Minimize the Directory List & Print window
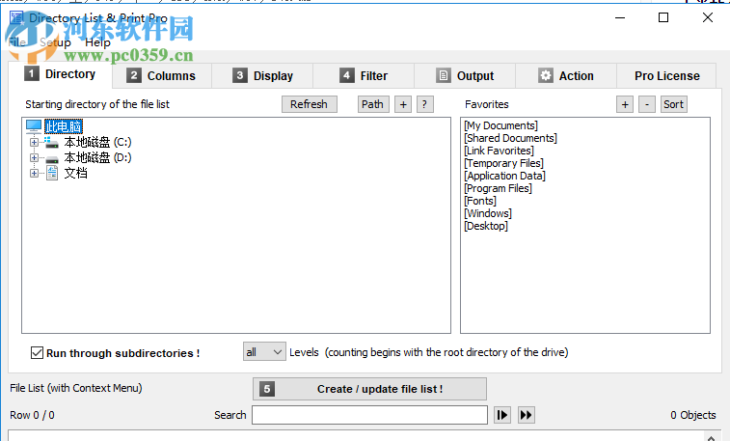 (x=620, y=17)
